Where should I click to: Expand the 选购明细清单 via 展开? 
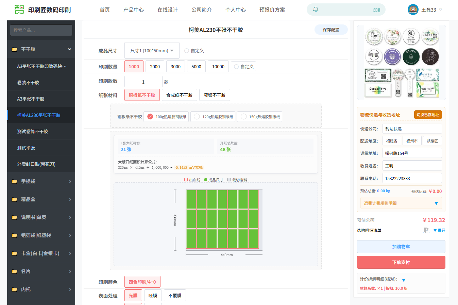tap(439, 230)
